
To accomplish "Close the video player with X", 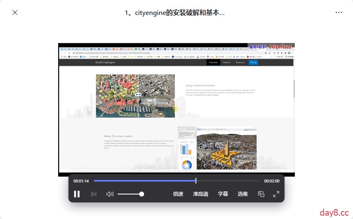I will [15, 12].
